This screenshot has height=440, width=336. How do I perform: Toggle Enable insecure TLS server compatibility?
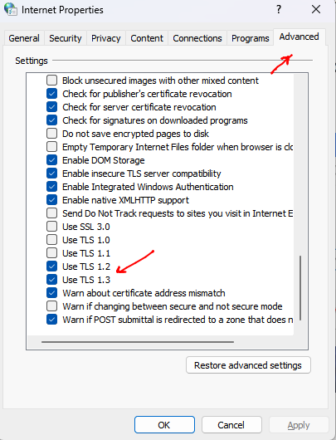52,174
